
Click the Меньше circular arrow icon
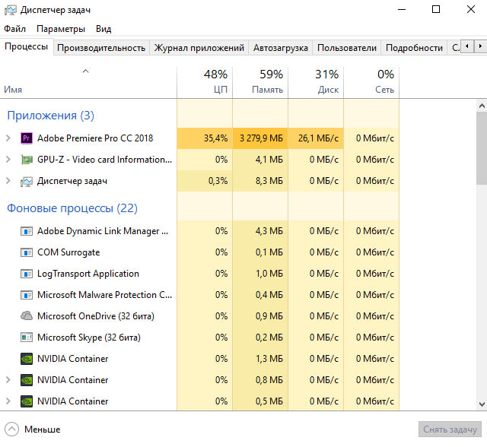click(12, 430)
